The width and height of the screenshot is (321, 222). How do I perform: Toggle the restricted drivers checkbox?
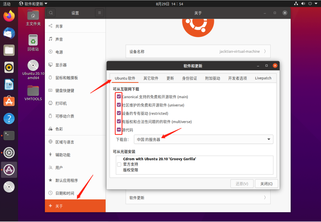click(119, 113)
